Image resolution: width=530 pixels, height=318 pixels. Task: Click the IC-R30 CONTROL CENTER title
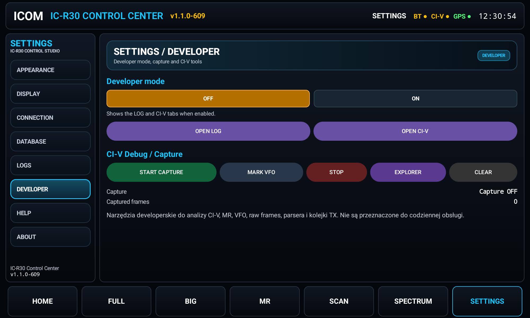click(107, 16)
